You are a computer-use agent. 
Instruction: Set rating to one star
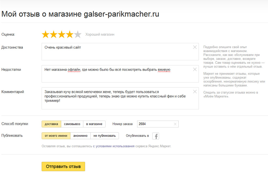coord(46,34)
